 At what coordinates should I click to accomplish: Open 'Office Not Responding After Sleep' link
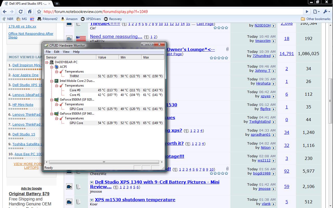31,35
